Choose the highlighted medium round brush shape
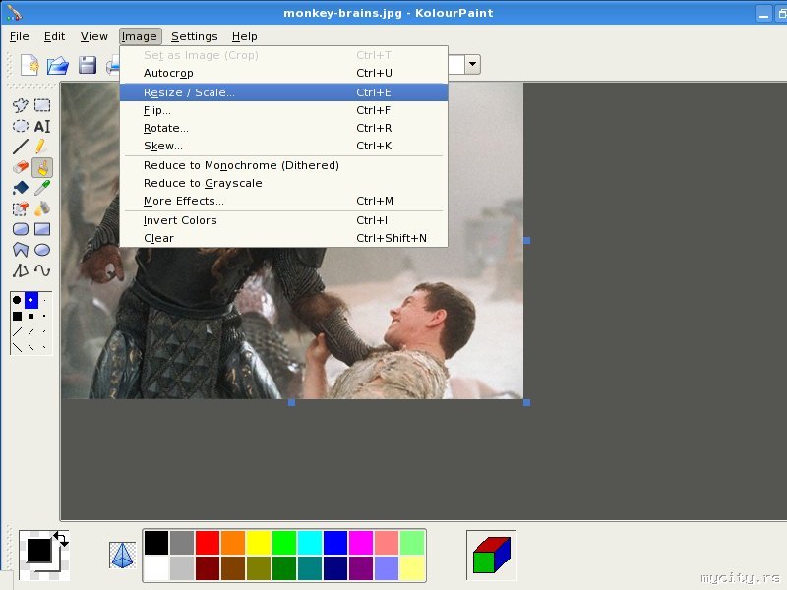787x590 pixels. (31, 300)
